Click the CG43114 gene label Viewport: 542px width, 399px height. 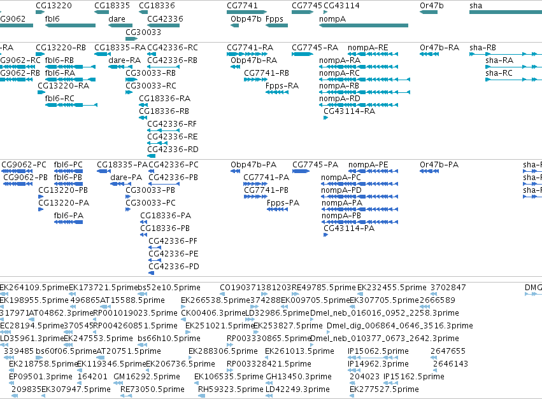point(341,6)
